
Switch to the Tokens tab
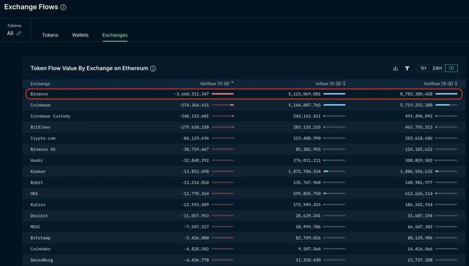click(50, 35)
